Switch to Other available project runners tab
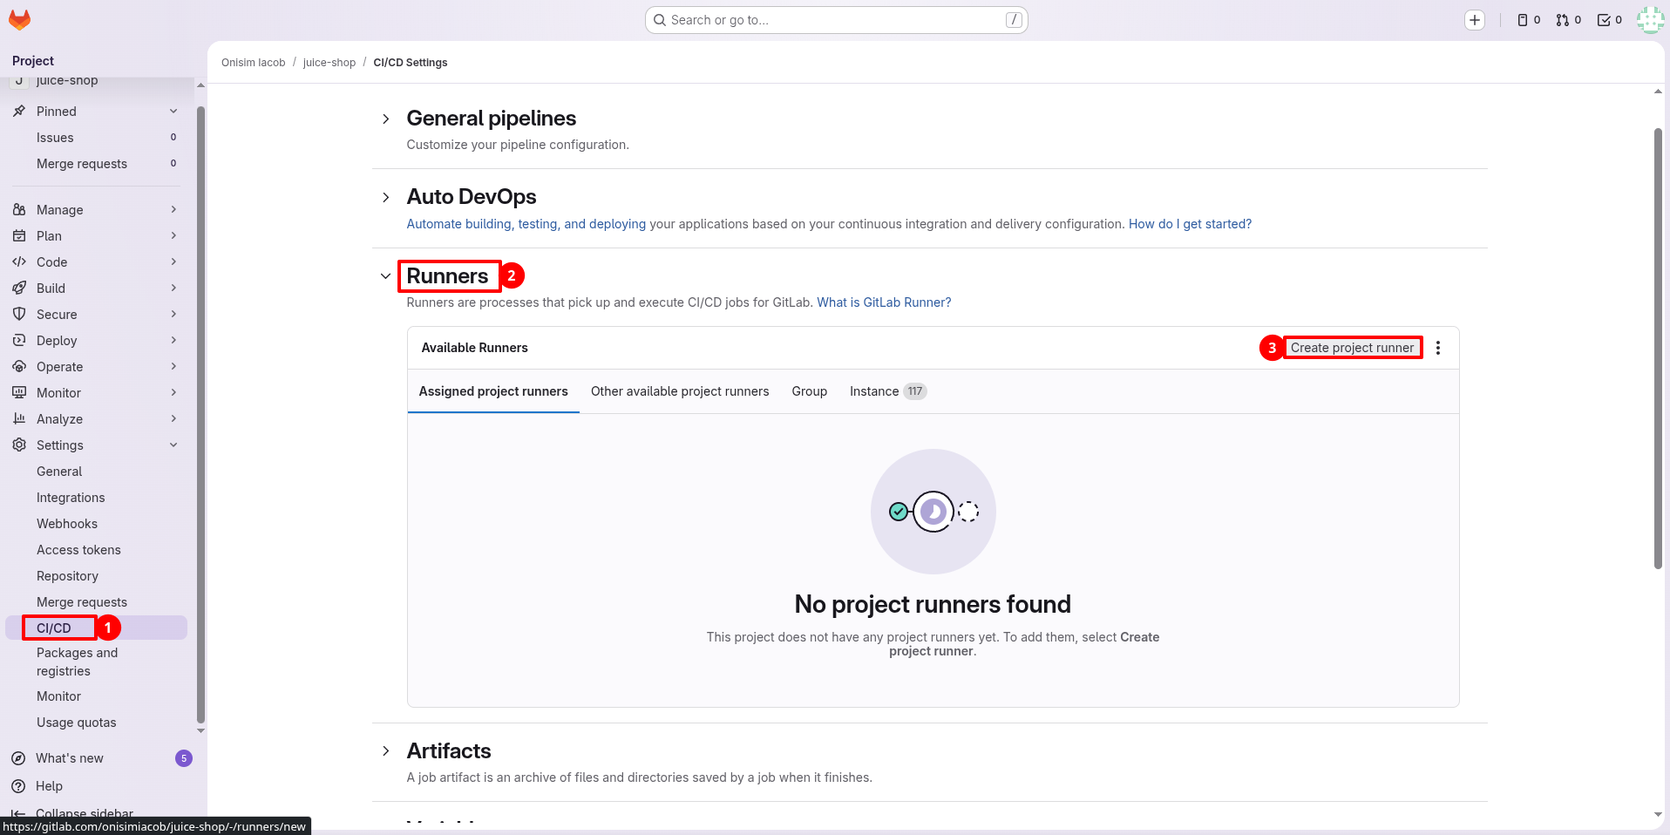 tap(679, 391)
